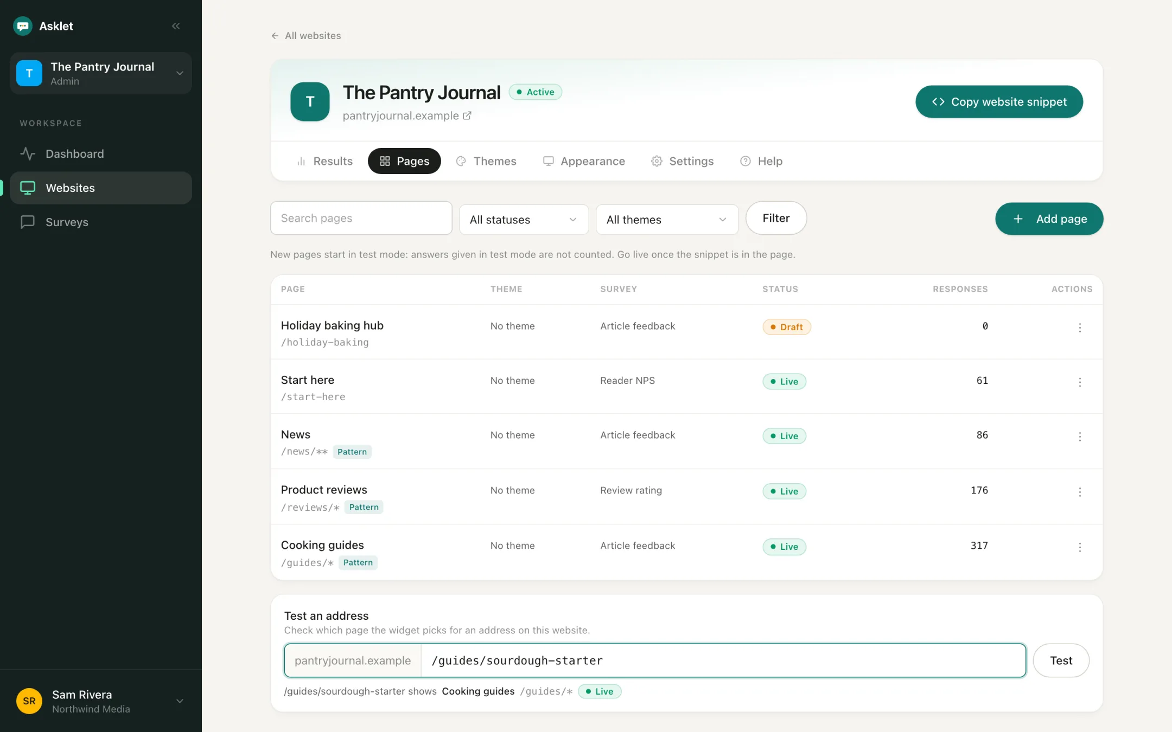Click the Add page button

click(x=1049, y=219)
